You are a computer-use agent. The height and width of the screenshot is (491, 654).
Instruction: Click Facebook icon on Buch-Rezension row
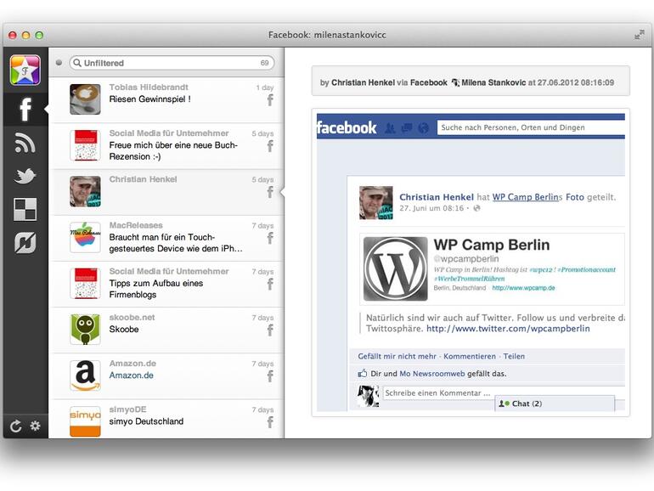pos(270,146)
